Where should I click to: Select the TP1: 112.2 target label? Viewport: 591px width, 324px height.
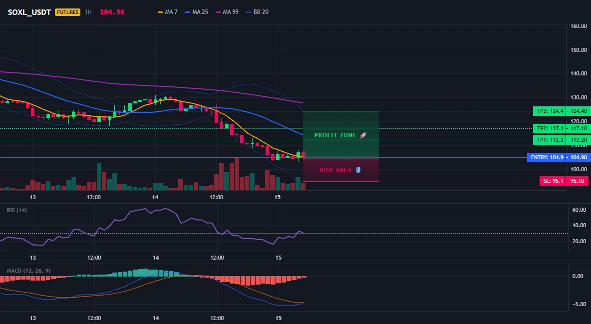coord(549,140)
